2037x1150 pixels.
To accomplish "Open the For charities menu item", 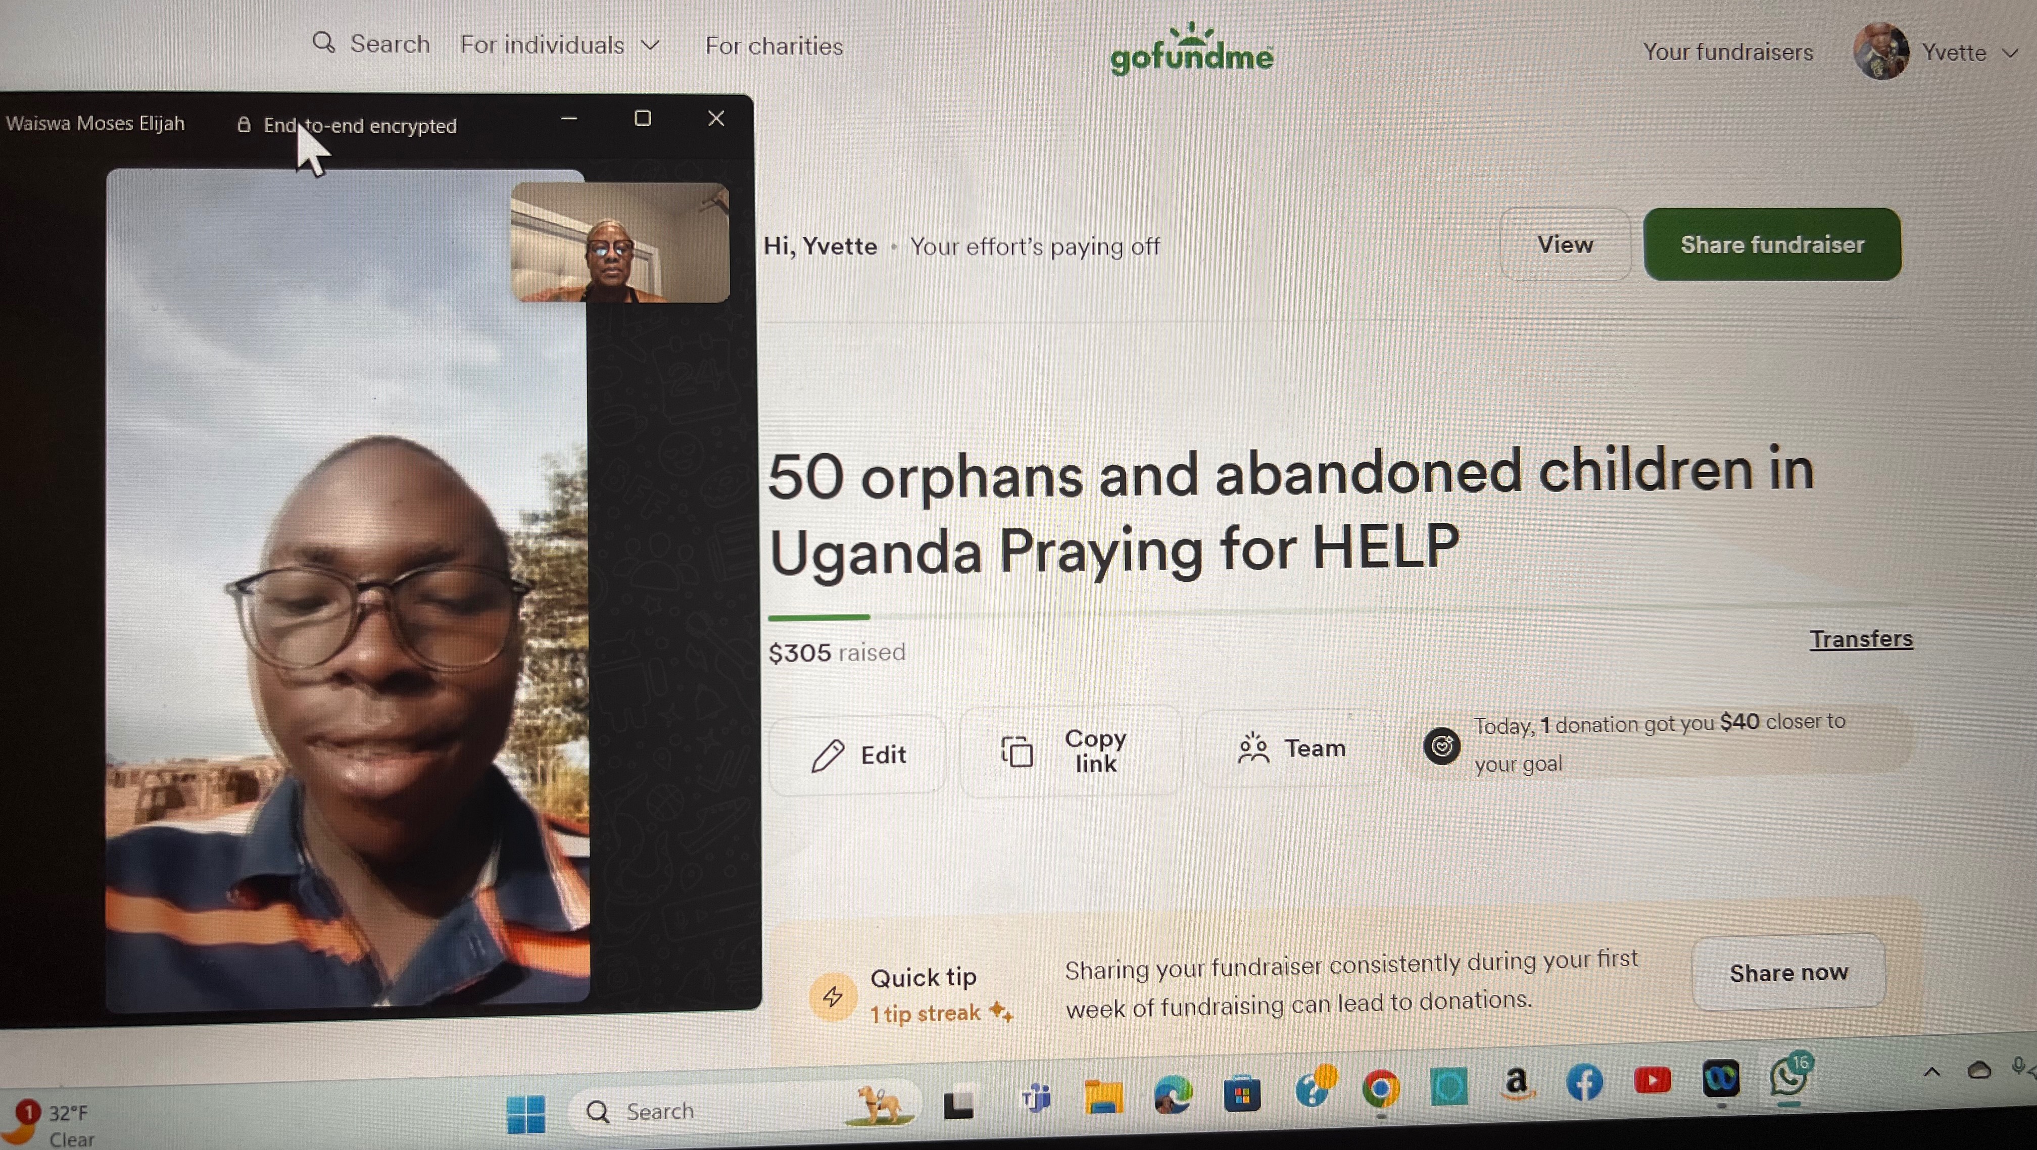I will pyautogui.click(x=773, y=46).
